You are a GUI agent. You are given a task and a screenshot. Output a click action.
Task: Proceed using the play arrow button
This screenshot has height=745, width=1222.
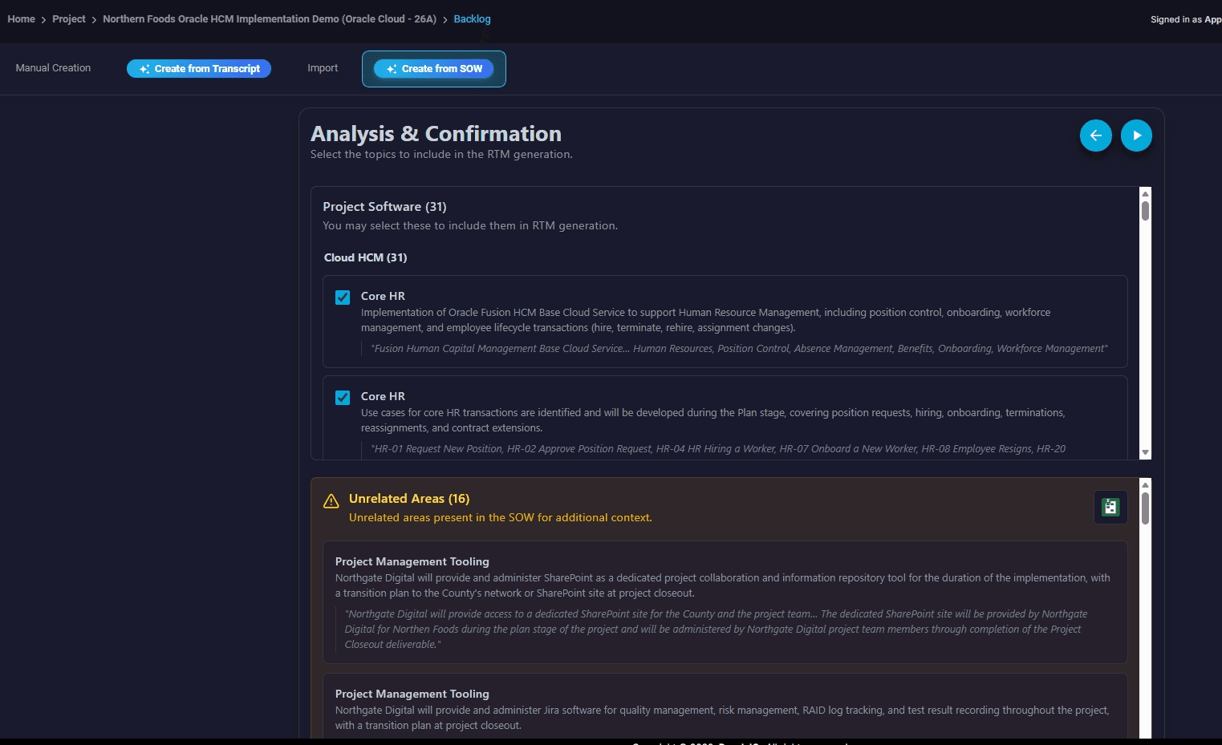click(x=1136, y=136)
